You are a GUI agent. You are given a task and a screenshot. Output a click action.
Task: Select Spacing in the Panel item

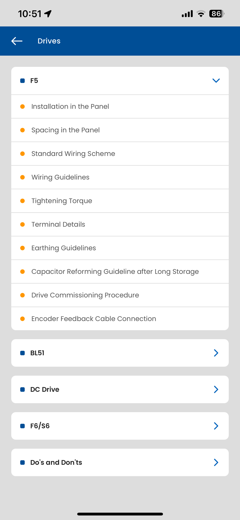[x=65, y=130]
